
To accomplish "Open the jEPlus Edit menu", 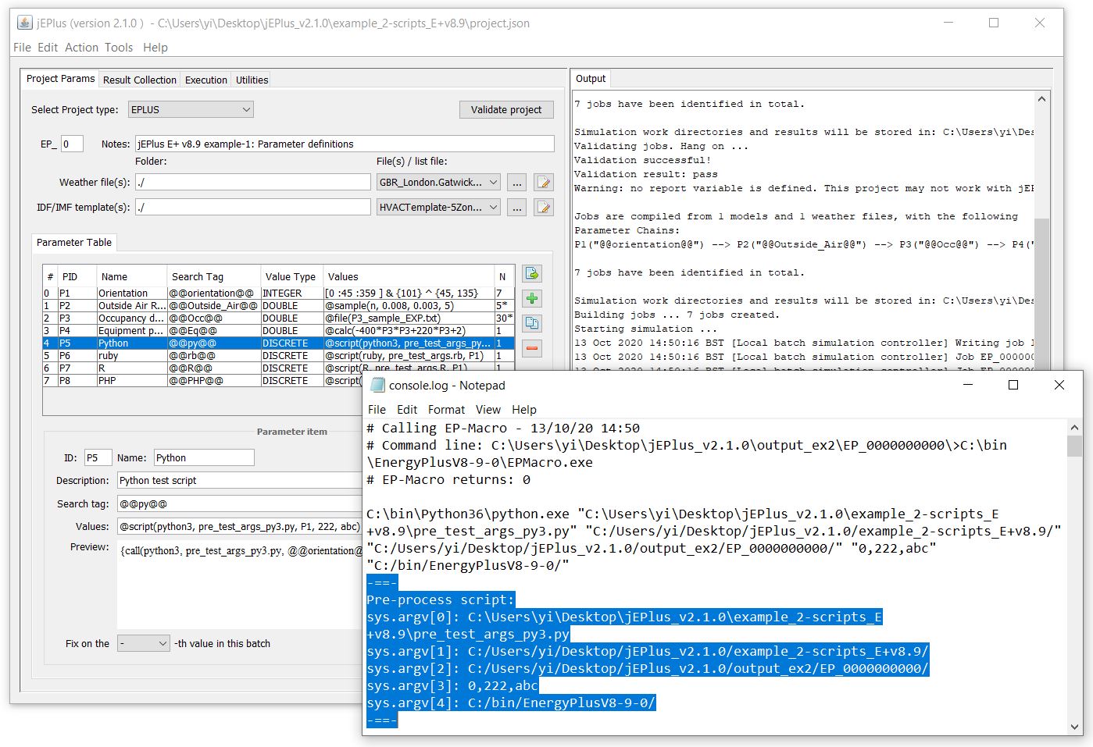I will click(x=48, y=47).
